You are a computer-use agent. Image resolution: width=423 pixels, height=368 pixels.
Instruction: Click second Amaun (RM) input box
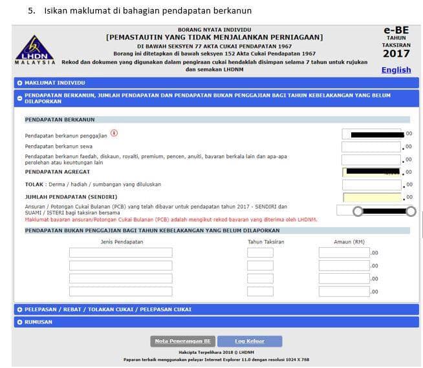[344, 266]
